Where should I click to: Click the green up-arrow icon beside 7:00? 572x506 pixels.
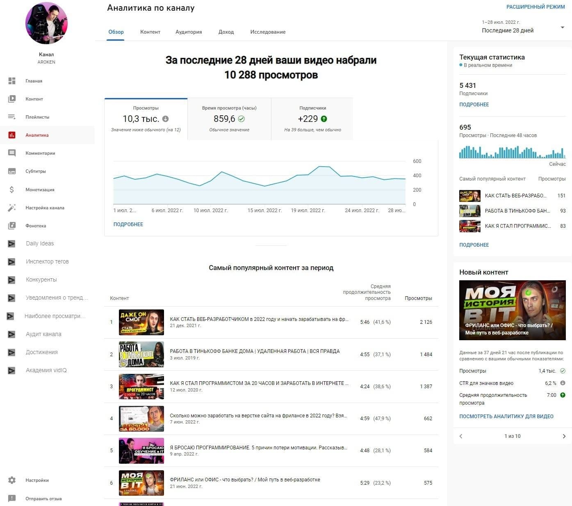[x=563, y=395]
